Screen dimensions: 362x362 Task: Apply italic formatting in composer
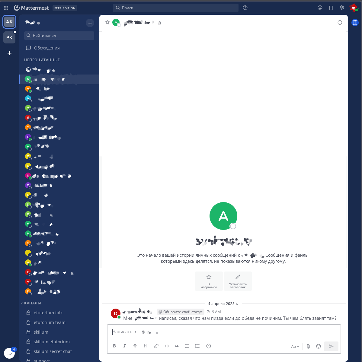(125, 346)
